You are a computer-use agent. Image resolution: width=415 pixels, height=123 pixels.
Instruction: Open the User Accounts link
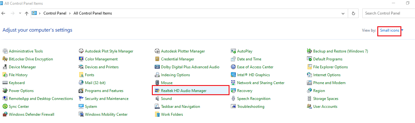325,107
